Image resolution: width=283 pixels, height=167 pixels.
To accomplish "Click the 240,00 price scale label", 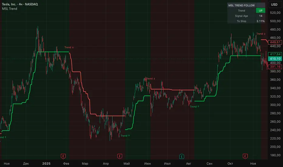I will pos(275,130).
